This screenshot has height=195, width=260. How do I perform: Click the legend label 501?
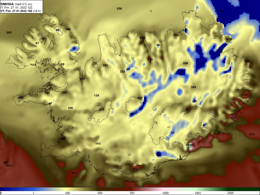tap(132, 193)
